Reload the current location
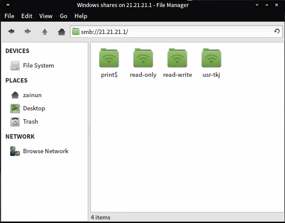This screenshot has height=223, width=285. pos(277,31)
